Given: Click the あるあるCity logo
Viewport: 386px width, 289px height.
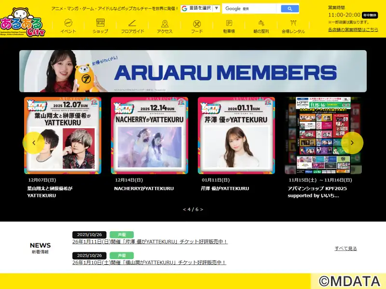Looking at the screenshot, I should click(x=22, y=22).
